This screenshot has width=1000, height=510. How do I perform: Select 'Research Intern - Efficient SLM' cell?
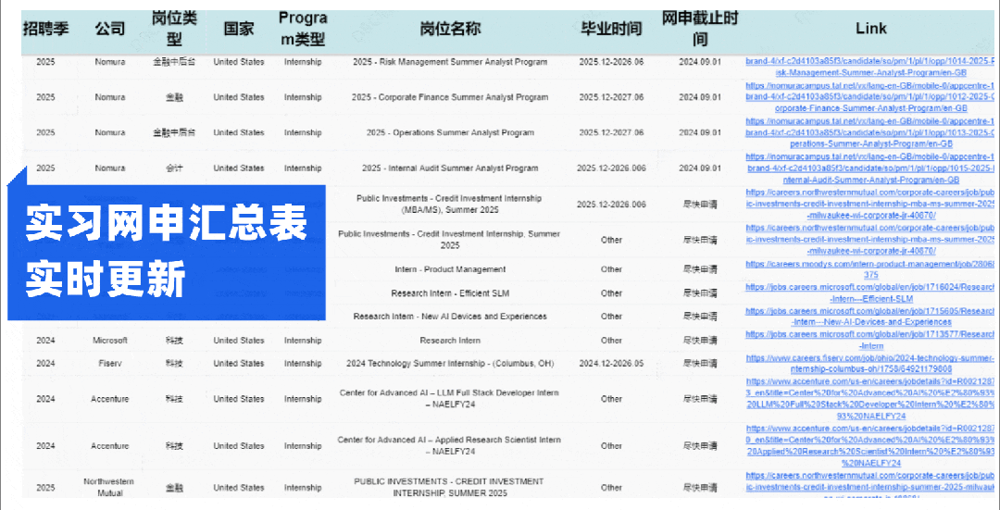[x=450, y=293]
